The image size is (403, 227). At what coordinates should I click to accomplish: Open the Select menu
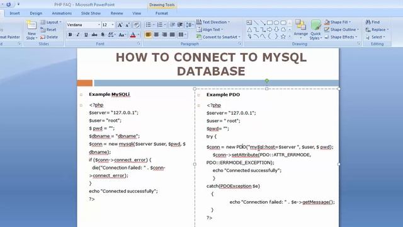click(x=375, y=37)
